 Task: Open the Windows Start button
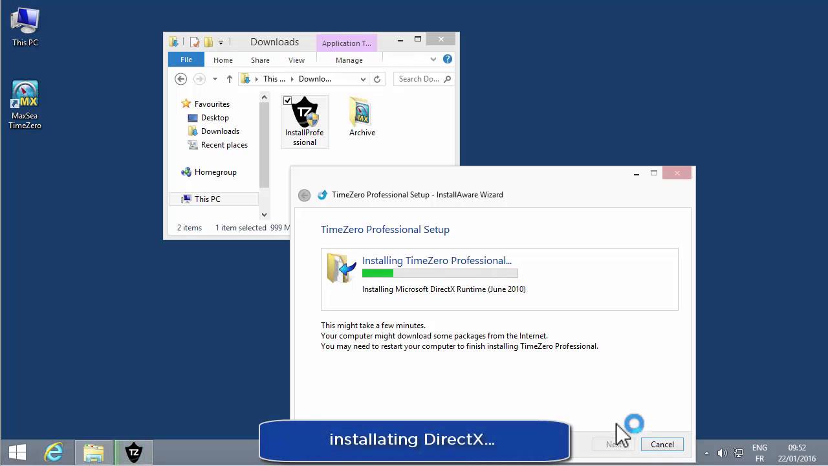coord(17,452)
